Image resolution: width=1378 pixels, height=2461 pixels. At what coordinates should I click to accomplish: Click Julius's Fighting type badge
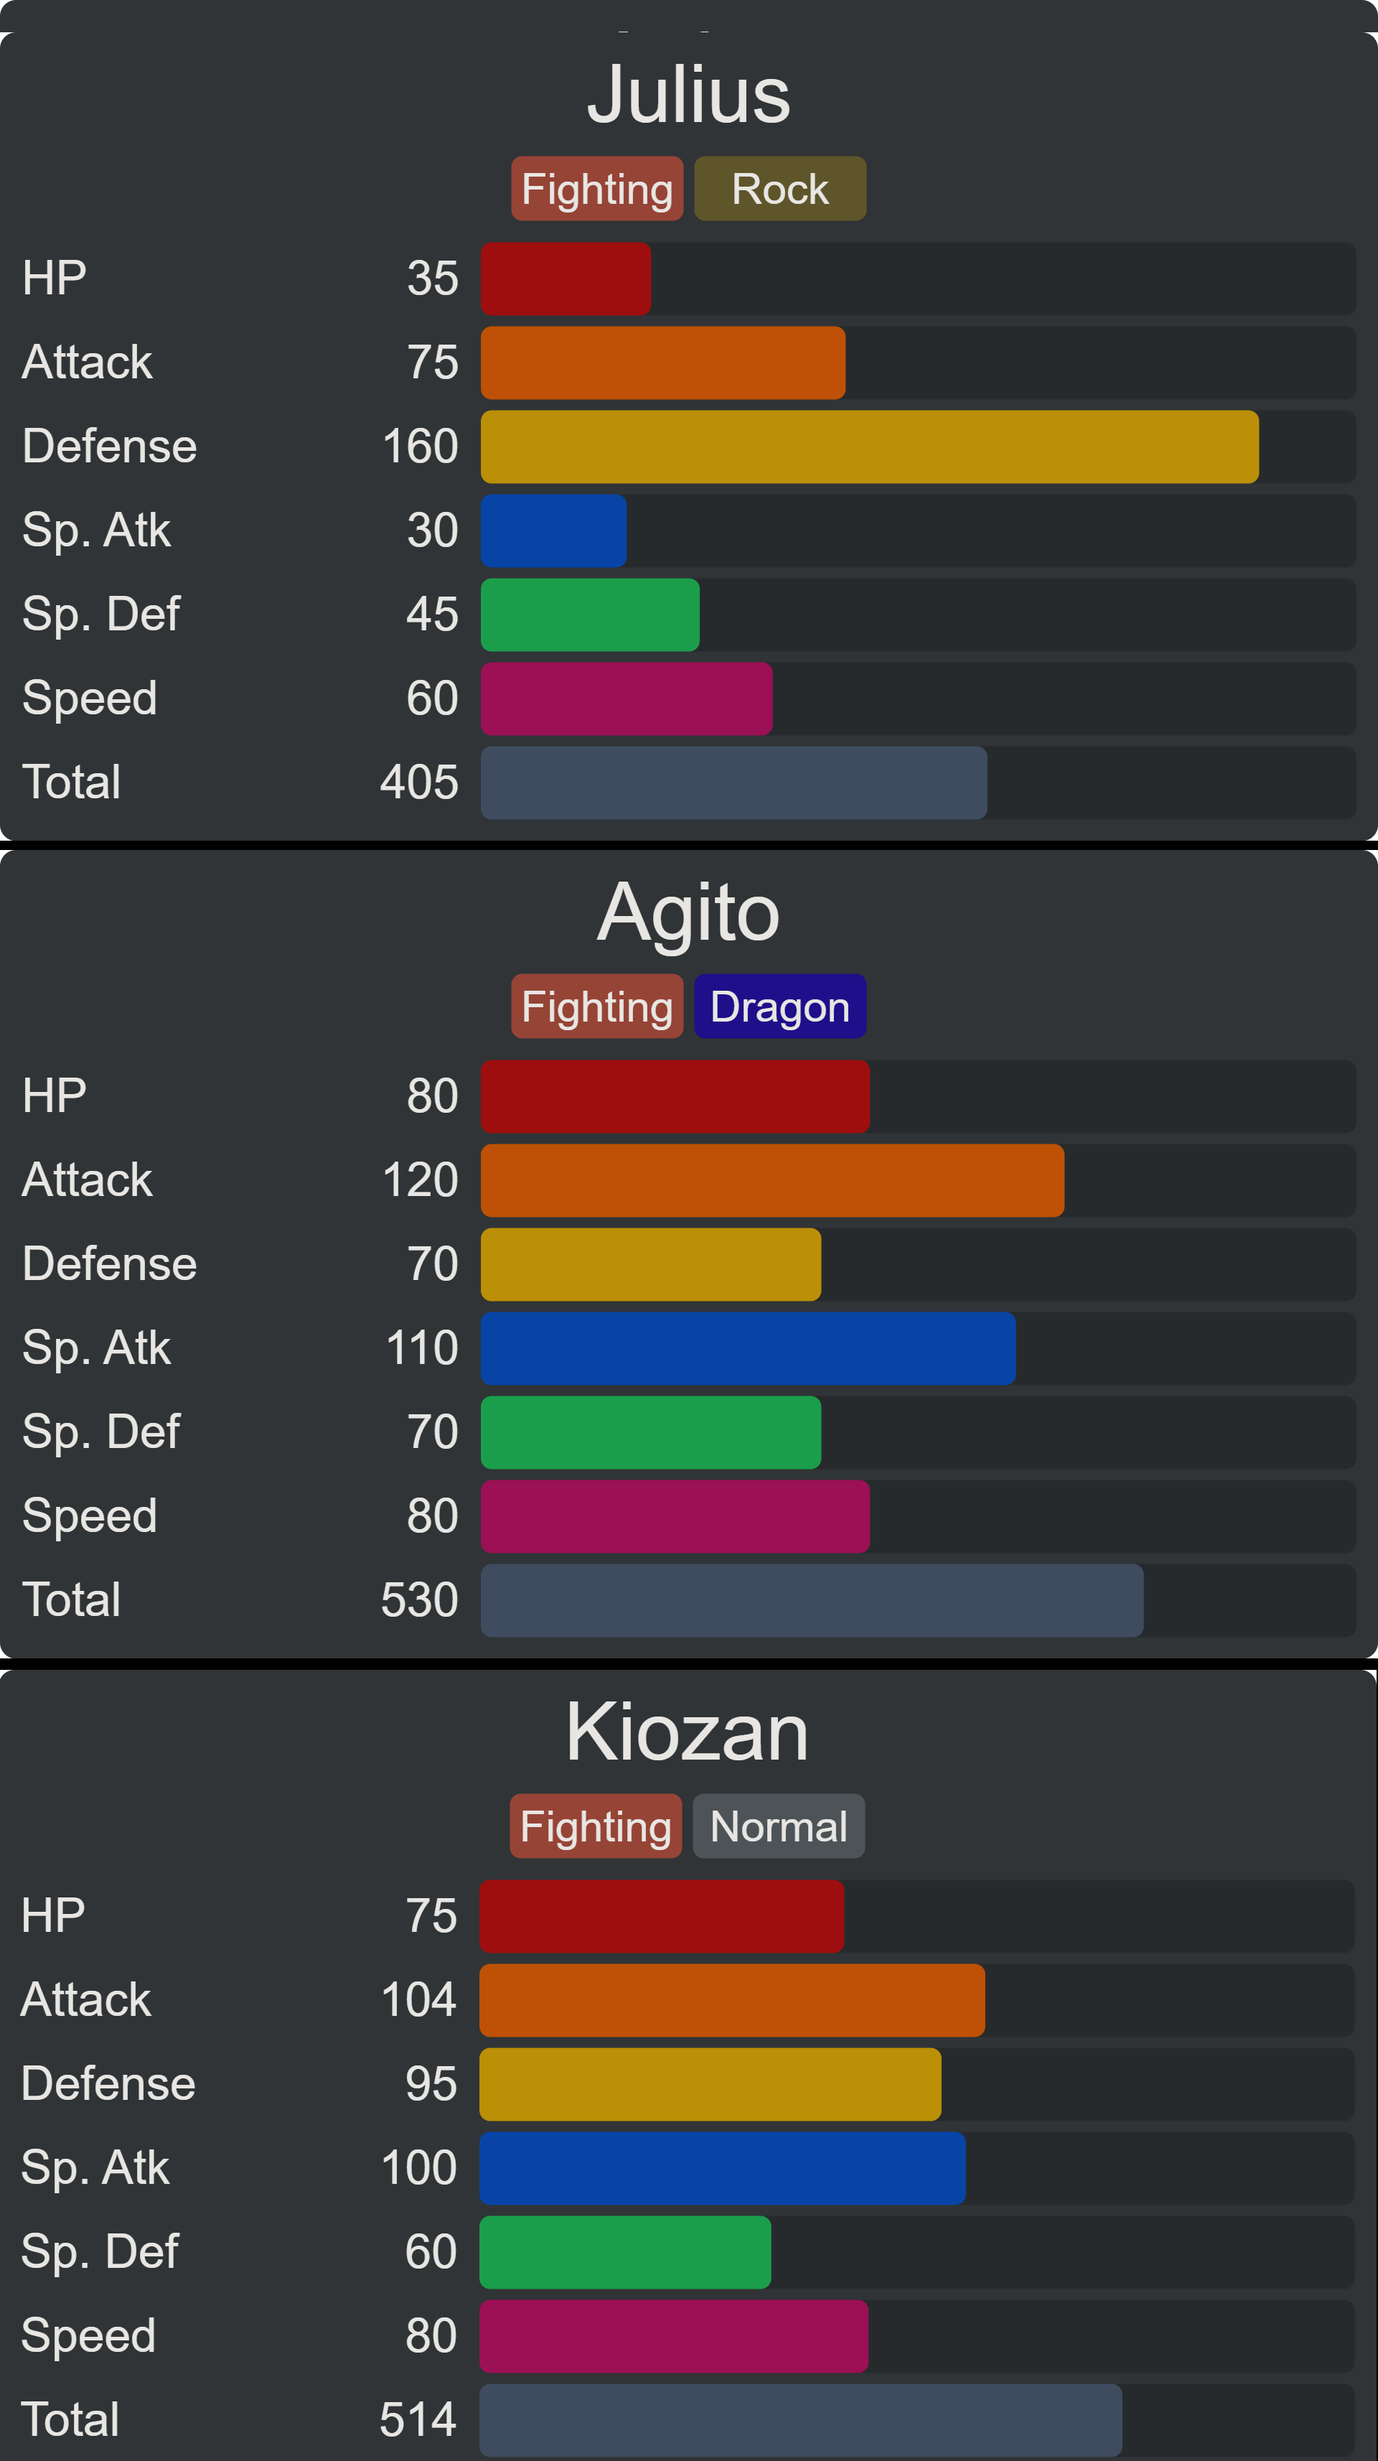(x=597, y=188)
